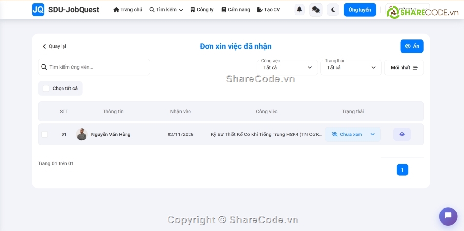Viewport: 464px width, 231px height.
Task: Go to Trang chủ
Action: (x=128, y=10)
